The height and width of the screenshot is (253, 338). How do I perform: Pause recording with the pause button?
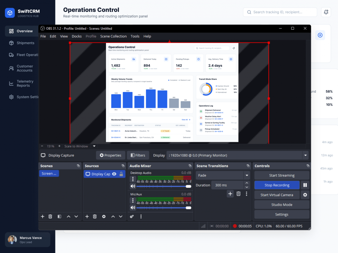(305, 185)
